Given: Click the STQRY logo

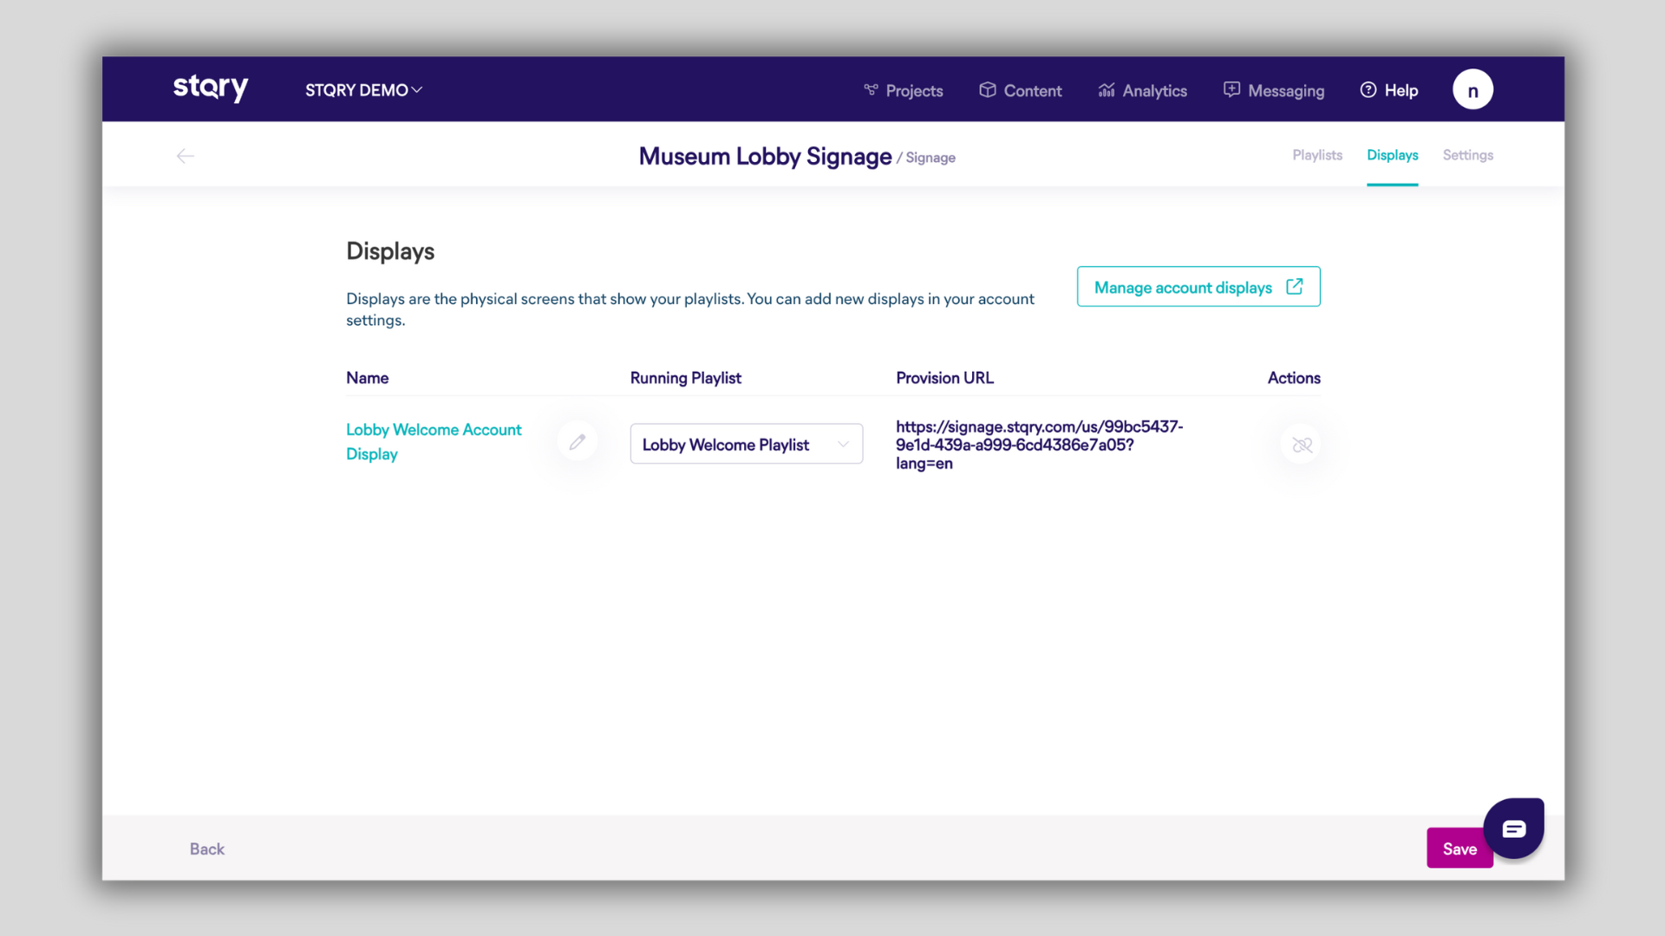Looking at the screenshot, I should (211, 88).
